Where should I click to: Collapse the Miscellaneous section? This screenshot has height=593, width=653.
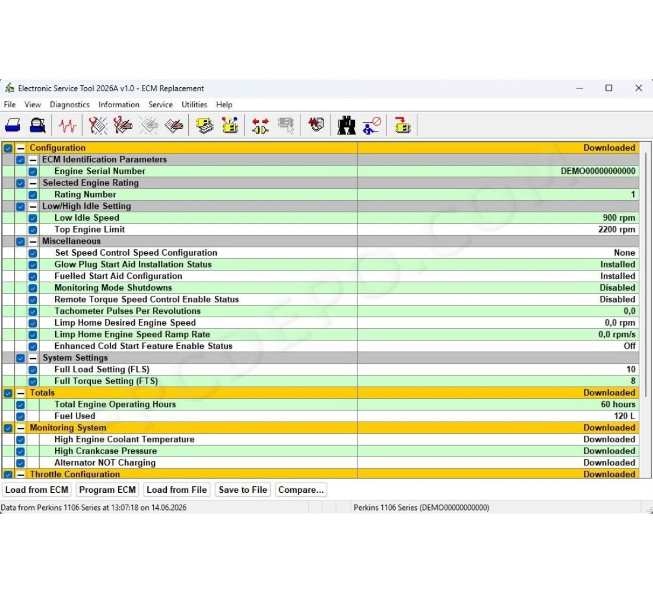[x=33, y=241]
